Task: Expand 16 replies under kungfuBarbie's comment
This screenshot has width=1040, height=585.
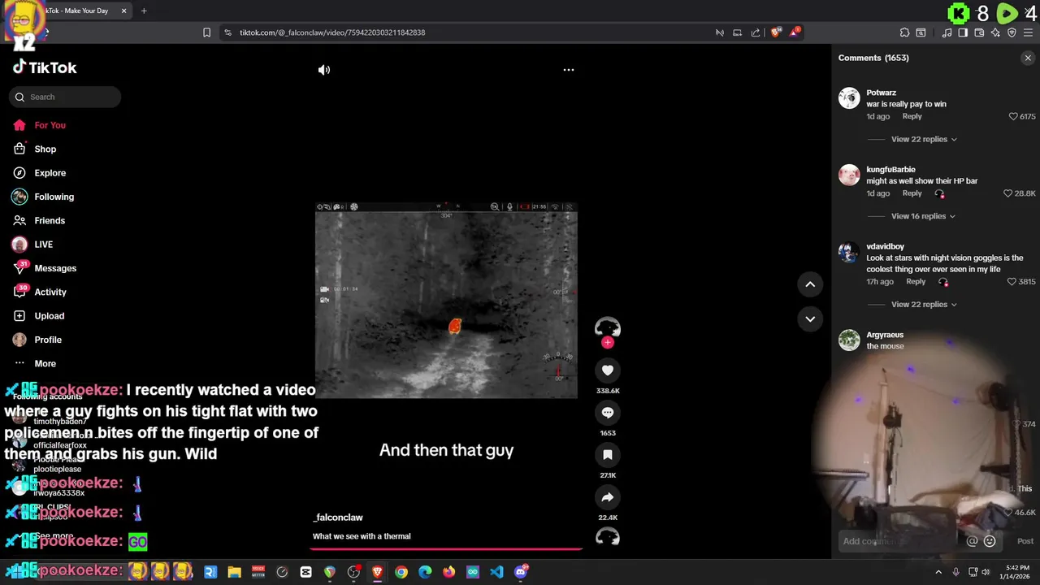Action: click(923, 216)
